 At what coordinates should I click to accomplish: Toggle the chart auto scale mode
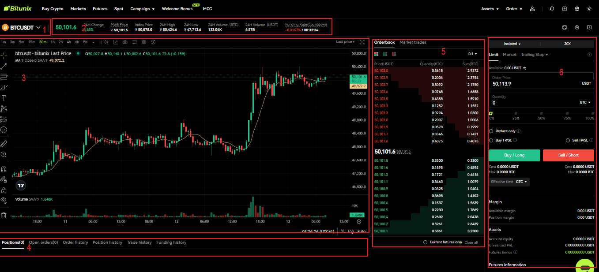coord(361,231)
